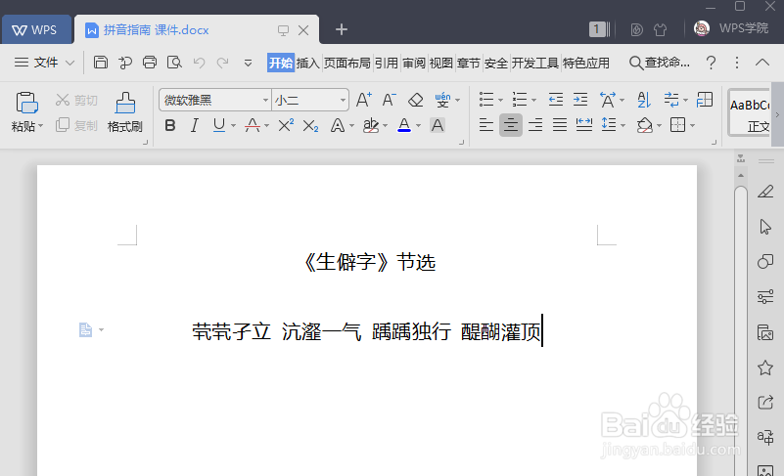Click the select-pointer icon in right sidebar
The height and width of the screenshot is (476, 784).
tap(765, 227)
